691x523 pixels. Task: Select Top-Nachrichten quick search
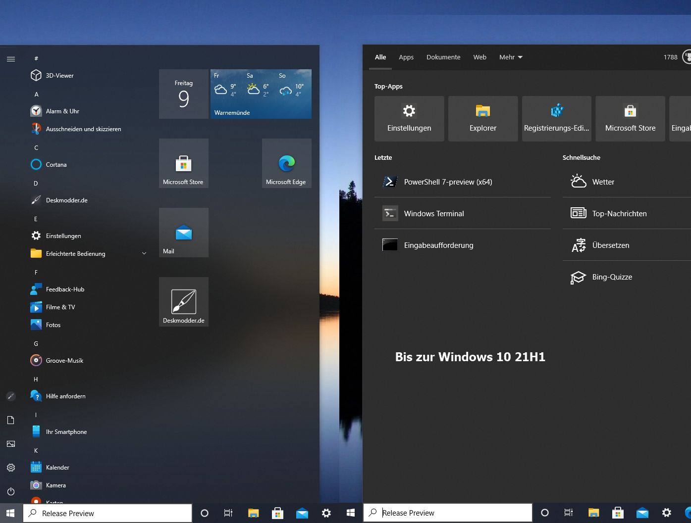(x=627, y=213)
